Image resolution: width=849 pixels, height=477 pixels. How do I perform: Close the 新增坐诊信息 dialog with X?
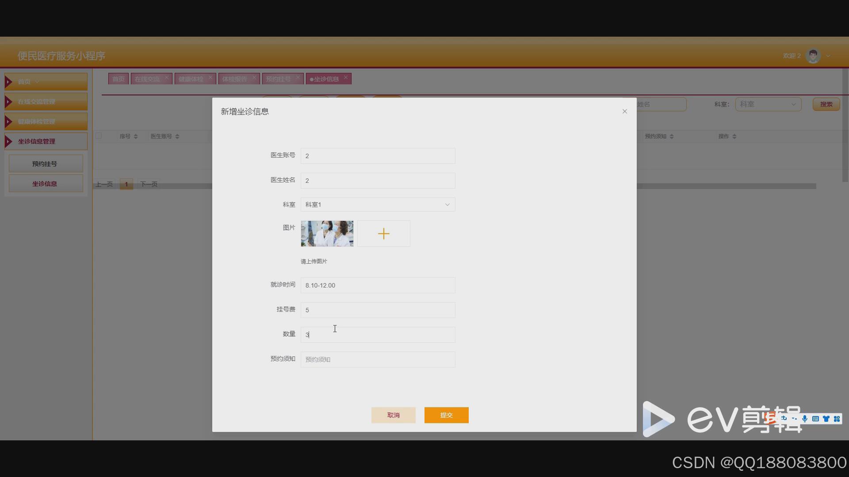pos(624,111)
